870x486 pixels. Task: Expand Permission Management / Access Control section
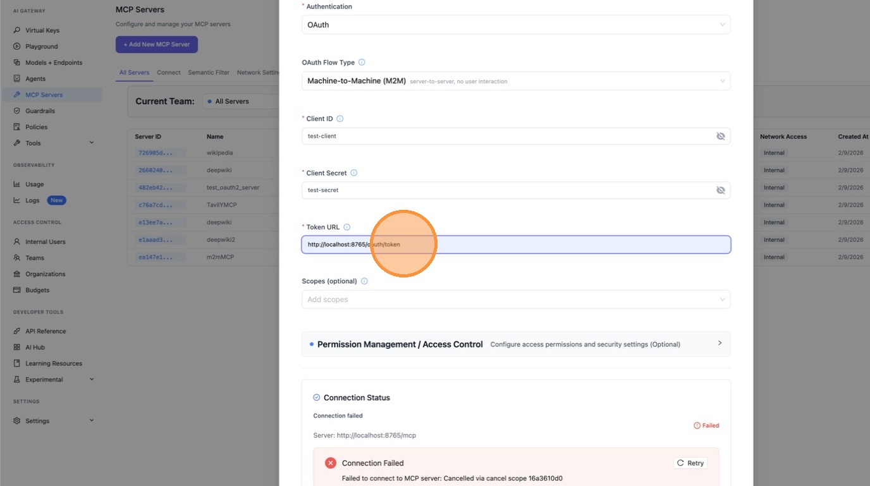[516, 344]
